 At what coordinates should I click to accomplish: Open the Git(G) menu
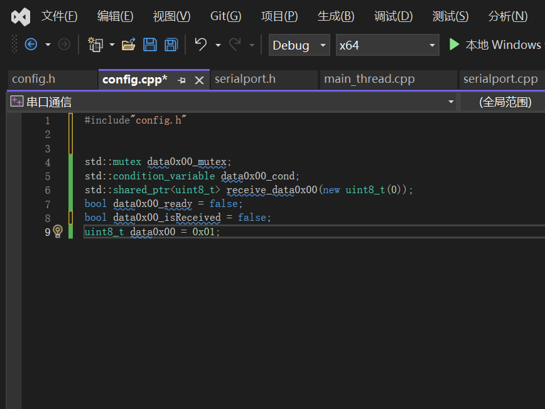225,16
